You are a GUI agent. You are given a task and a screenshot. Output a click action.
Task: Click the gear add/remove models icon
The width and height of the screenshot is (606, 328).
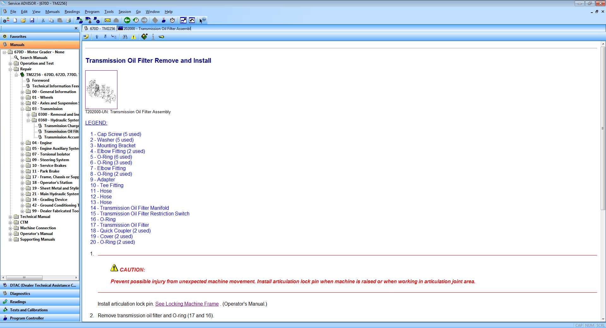tap(6, 20)
